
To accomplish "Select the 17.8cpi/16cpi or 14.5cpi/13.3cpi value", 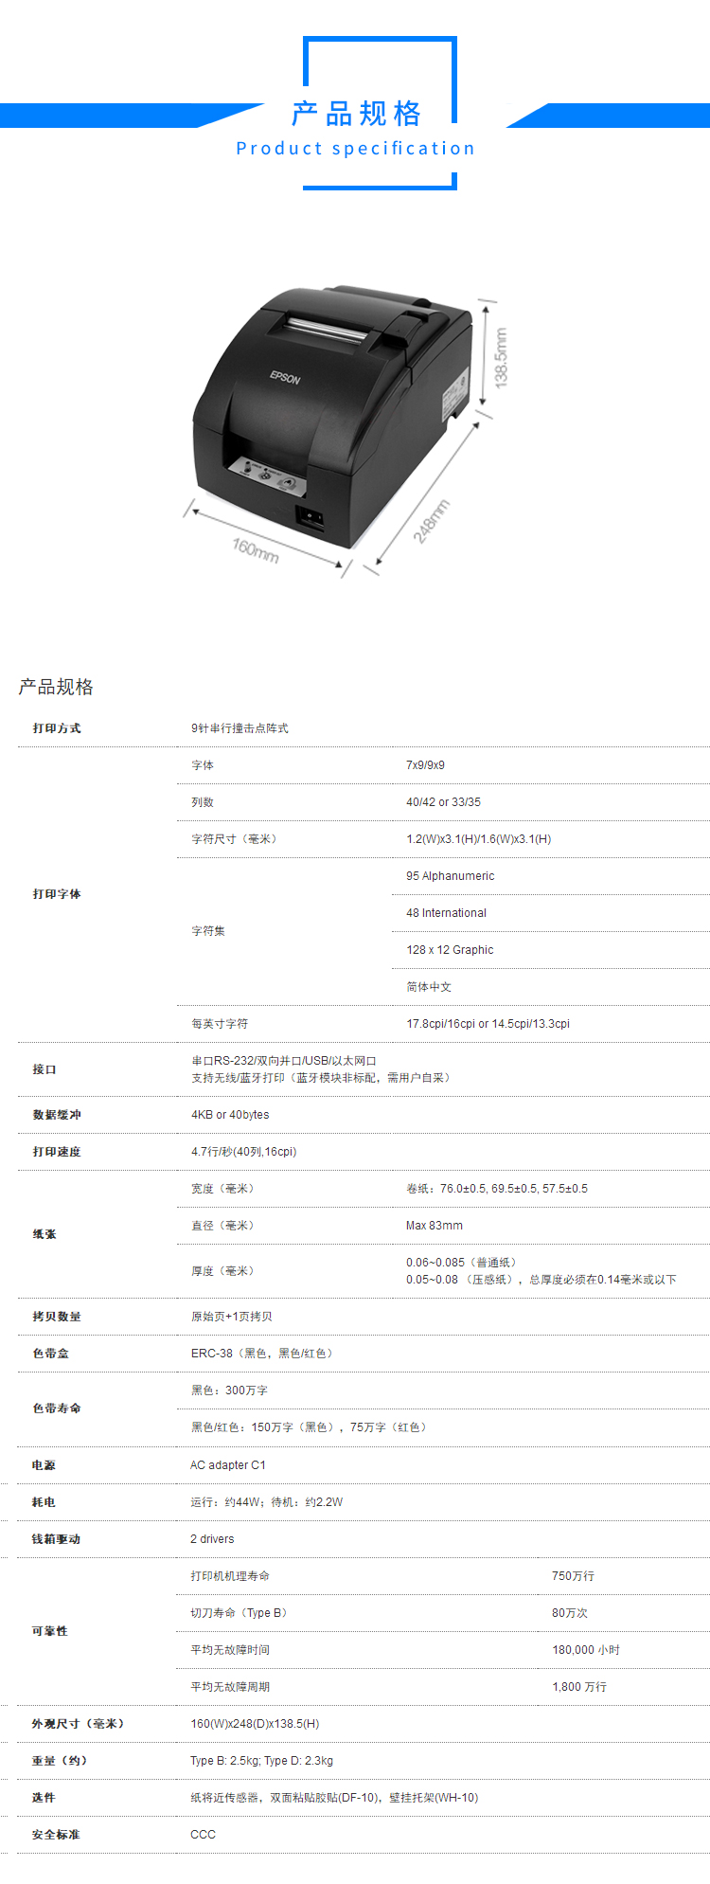I will tap(488, 1024).
